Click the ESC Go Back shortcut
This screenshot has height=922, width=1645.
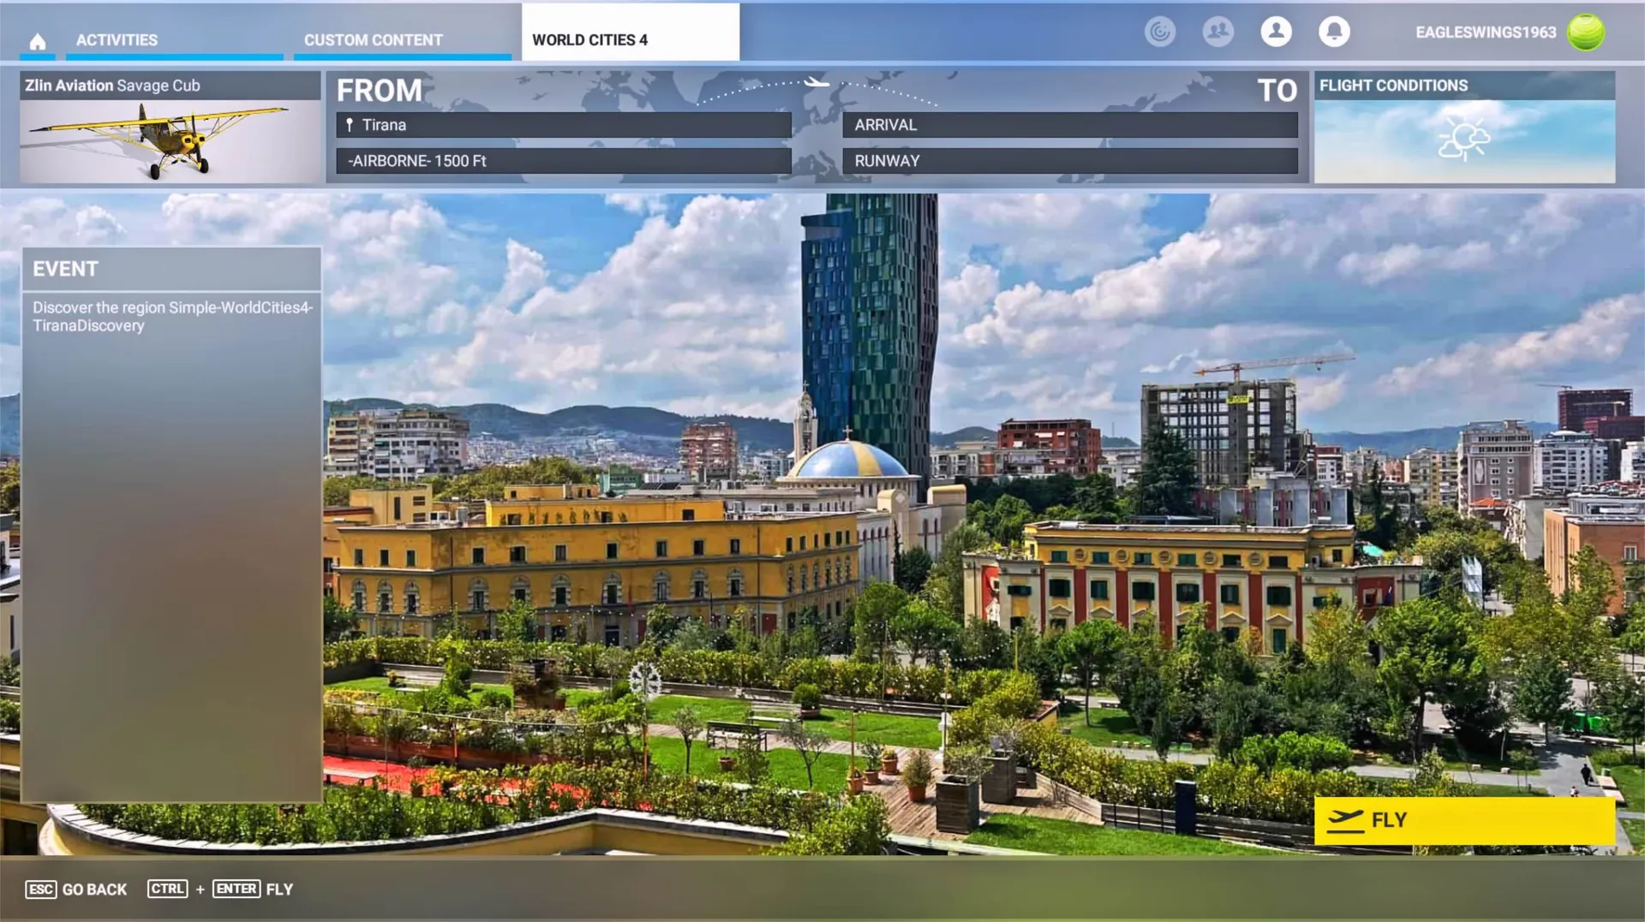76,889
